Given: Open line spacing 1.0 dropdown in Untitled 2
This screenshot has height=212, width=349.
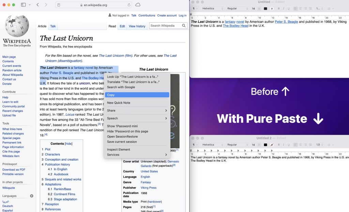Looking at the screenshot, I should coord(320,145).
